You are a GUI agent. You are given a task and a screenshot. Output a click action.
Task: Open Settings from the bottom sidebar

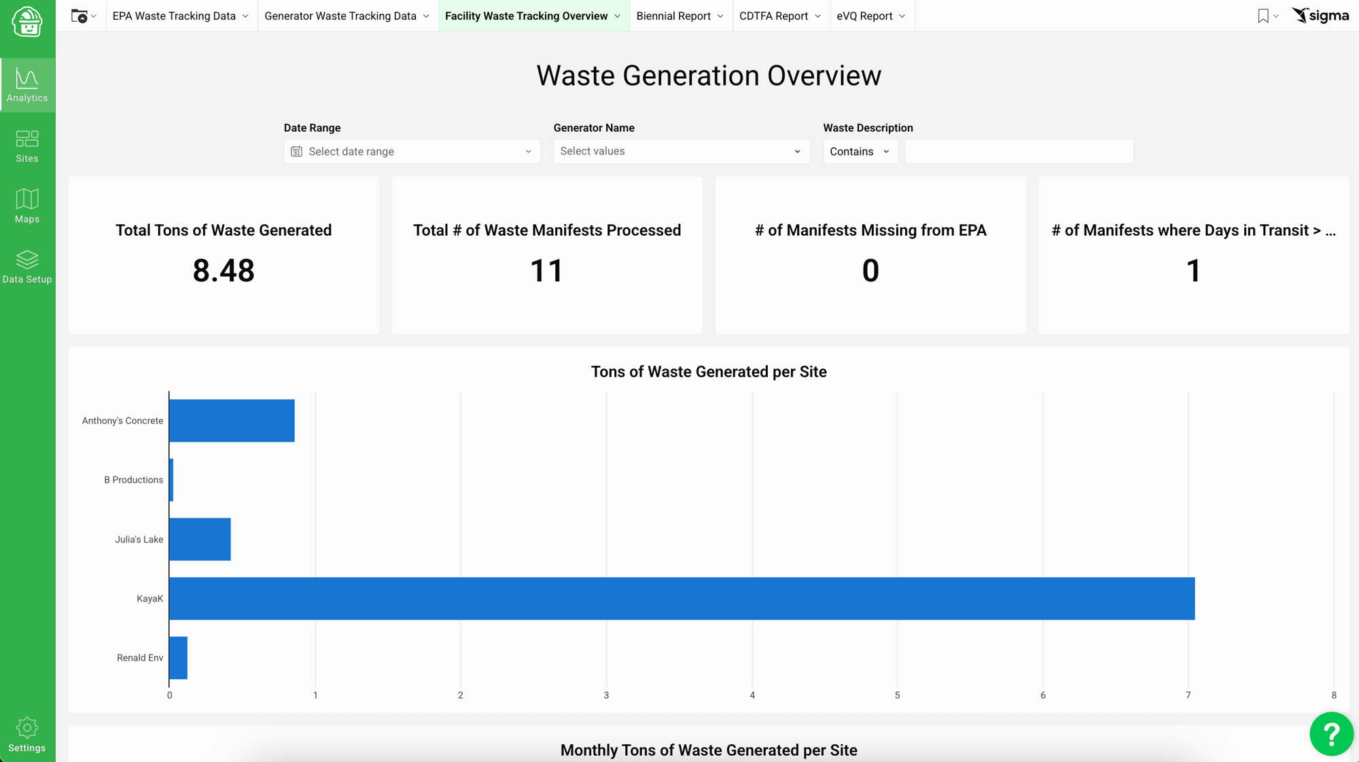27,734
